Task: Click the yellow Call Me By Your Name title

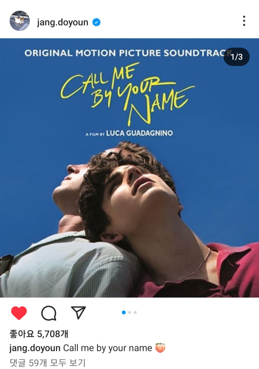Action: coord(127,94)
